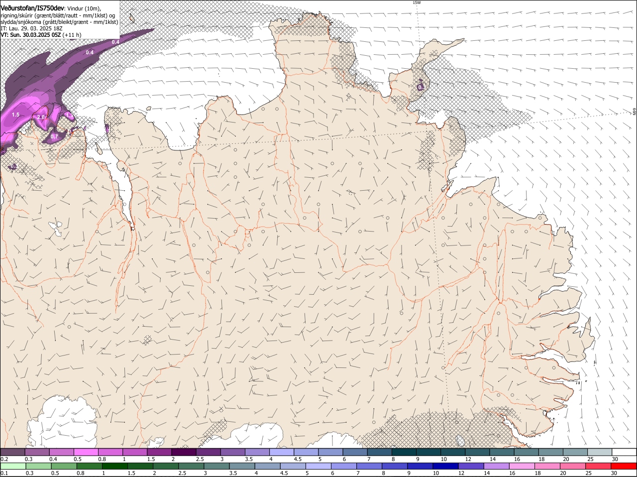637x477 pixels.
Task: Choose upper-row legend swatch labeled 14
Action: tap(502, 452)
